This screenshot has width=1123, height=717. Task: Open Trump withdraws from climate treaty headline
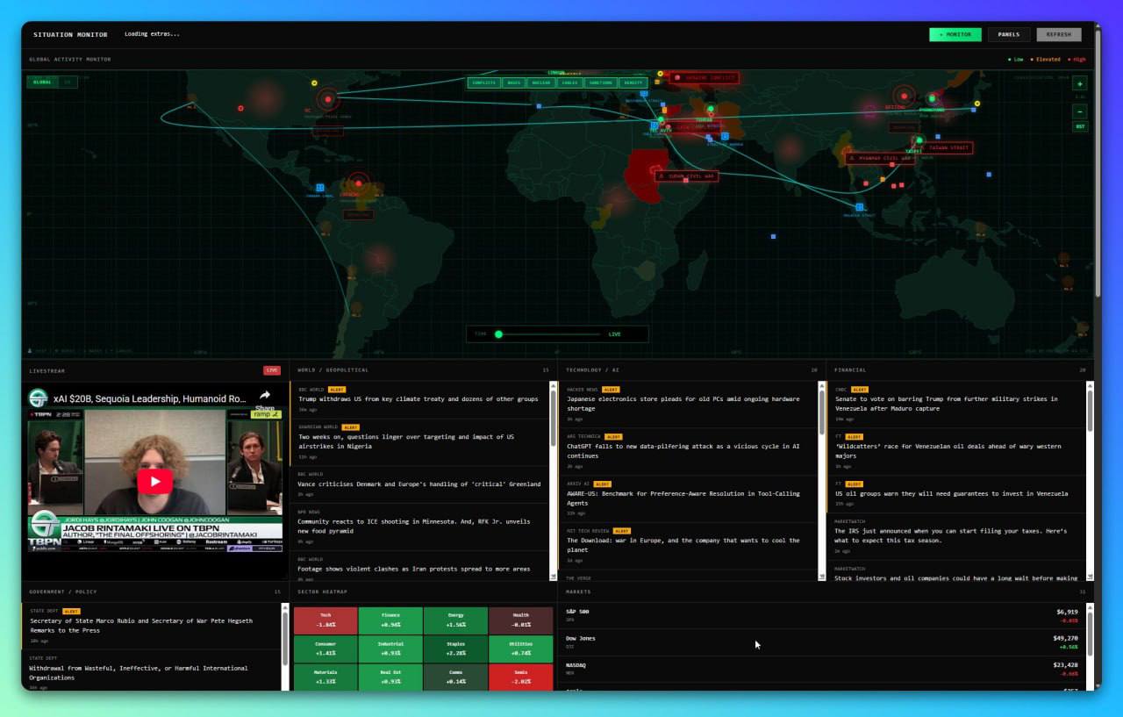(418, 399)
